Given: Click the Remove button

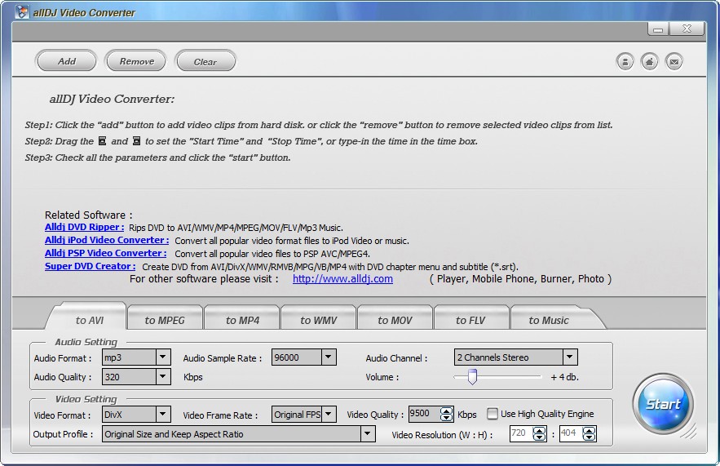Looking at the screenshot, I should point(136,61).
